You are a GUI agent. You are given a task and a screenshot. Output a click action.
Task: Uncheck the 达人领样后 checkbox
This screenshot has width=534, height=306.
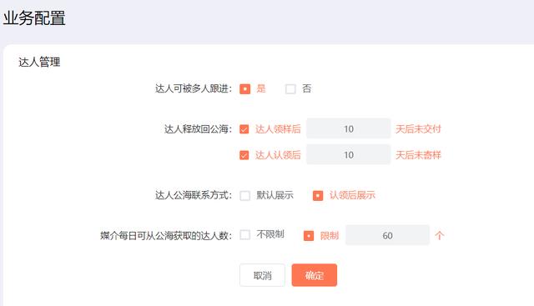(x=244, y=129)
